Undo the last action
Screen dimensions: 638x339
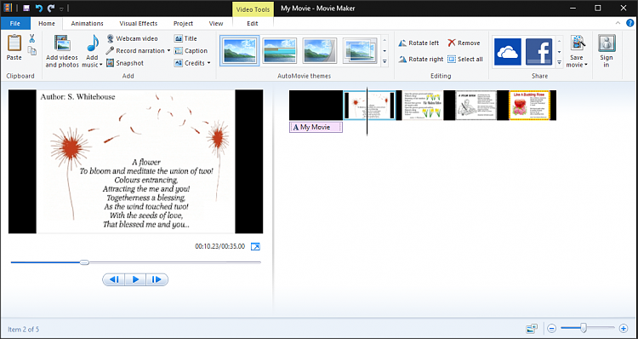[x=39, y=9]
